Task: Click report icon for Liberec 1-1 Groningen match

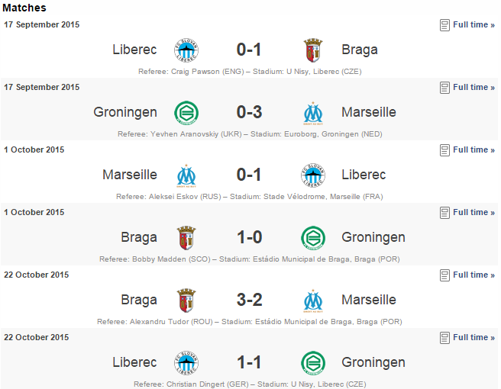Action: click(x=444, y=338)
